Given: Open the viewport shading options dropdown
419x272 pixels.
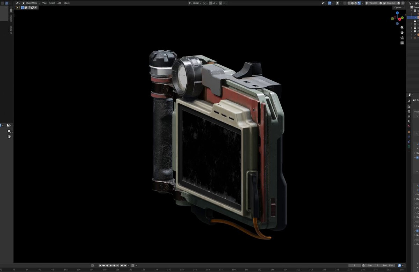Looking at the screenshot, I should [362, 3].
